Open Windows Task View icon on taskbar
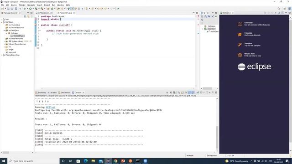This screenshot has width=292, height=164. point(71,161)
